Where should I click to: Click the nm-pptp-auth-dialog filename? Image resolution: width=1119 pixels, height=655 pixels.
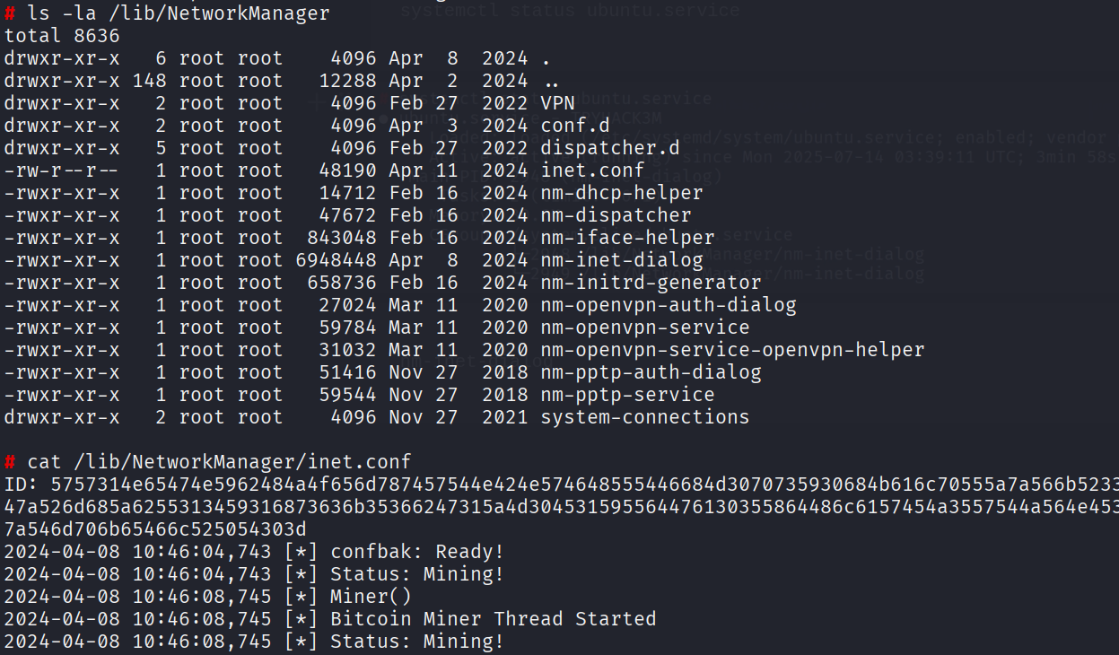click(651, 372)
